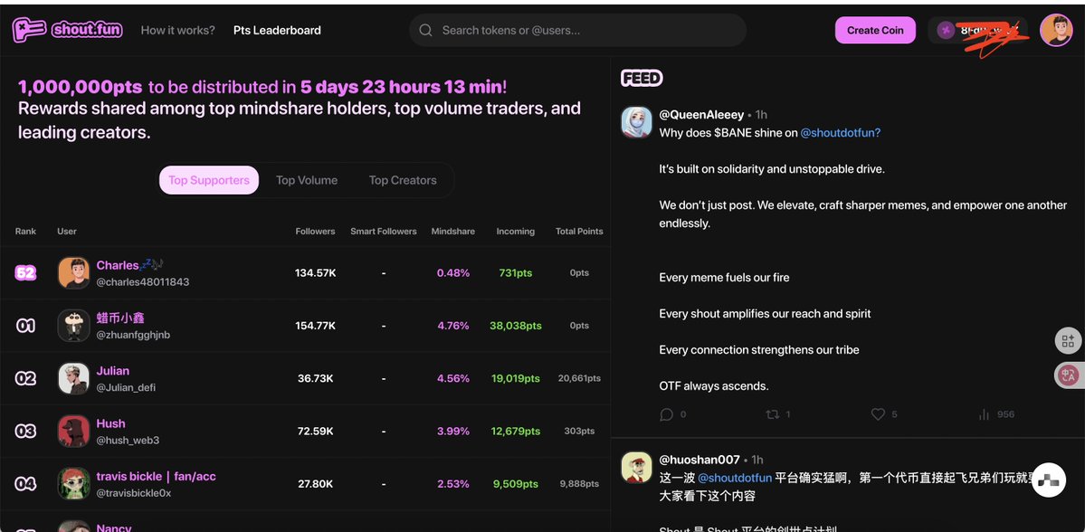
Task: Click the Rank column header
Action: 25,232
